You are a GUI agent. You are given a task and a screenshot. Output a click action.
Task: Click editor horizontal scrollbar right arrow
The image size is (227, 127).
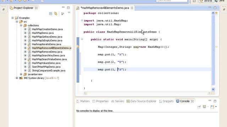point(209,93)
